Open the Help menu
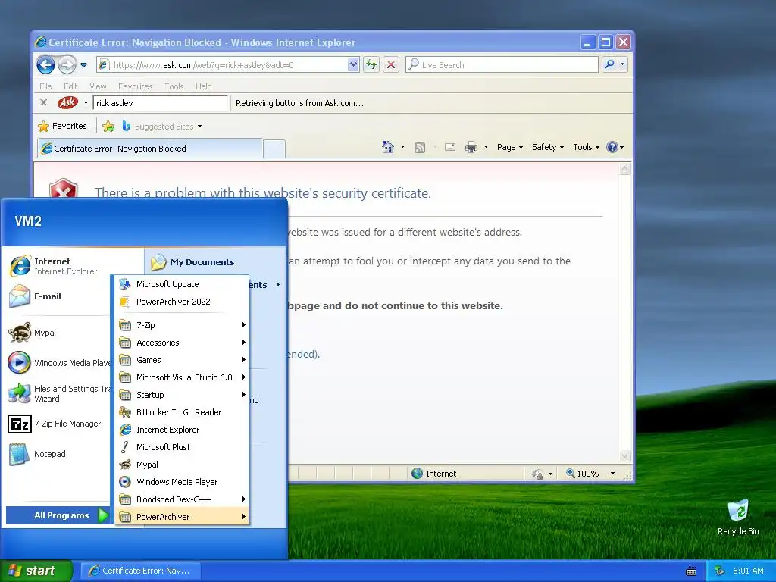Image resolution: width=776 pixels, height=582 pixels. coord(203,86)
